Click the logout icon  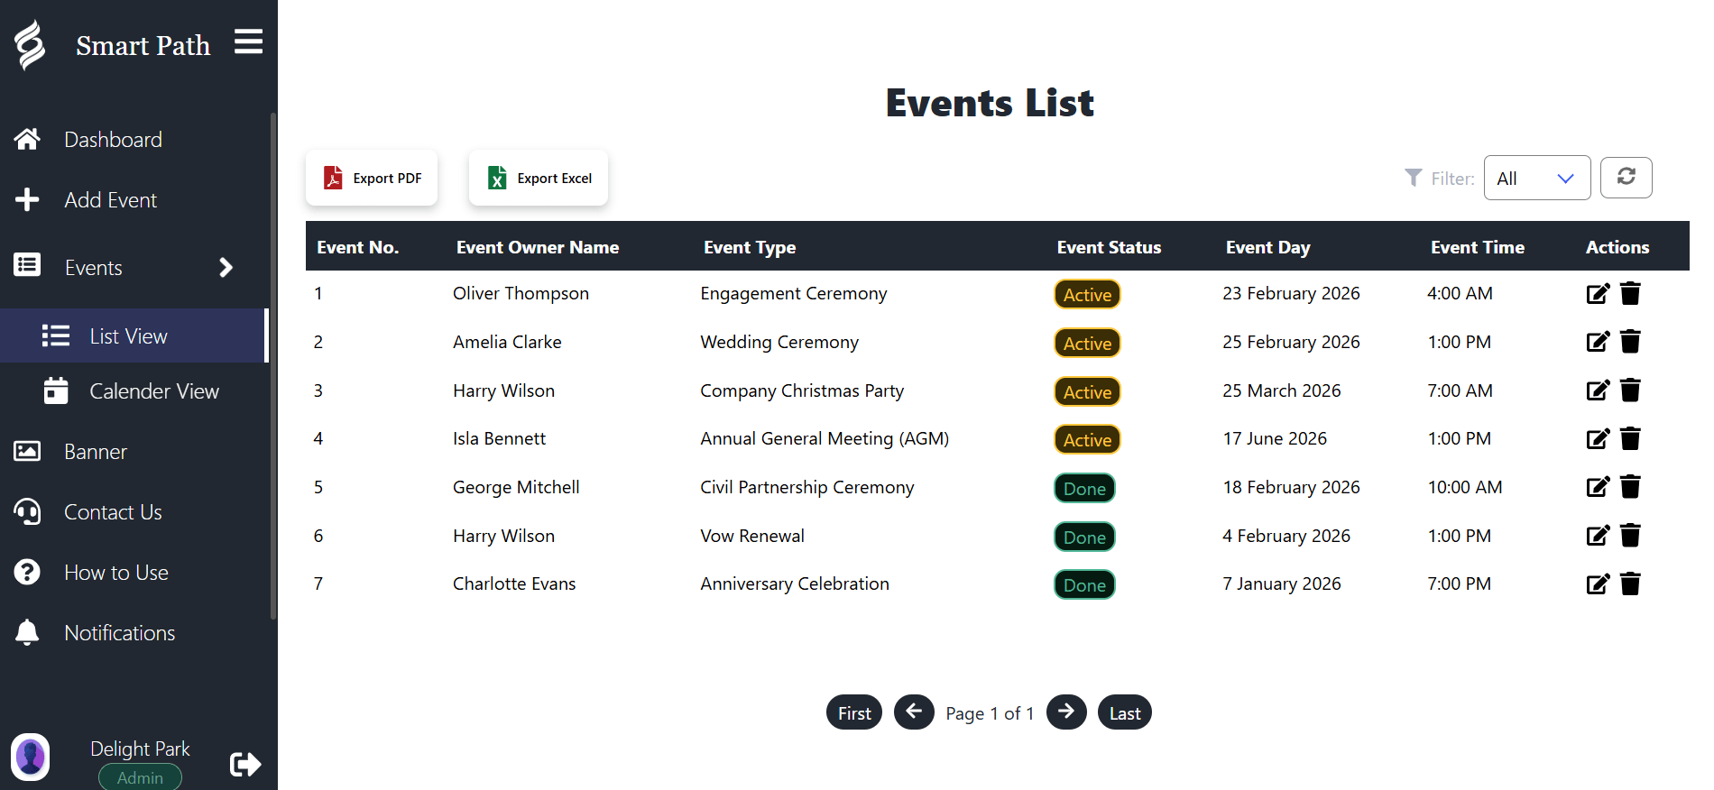(x=245, y=764)
